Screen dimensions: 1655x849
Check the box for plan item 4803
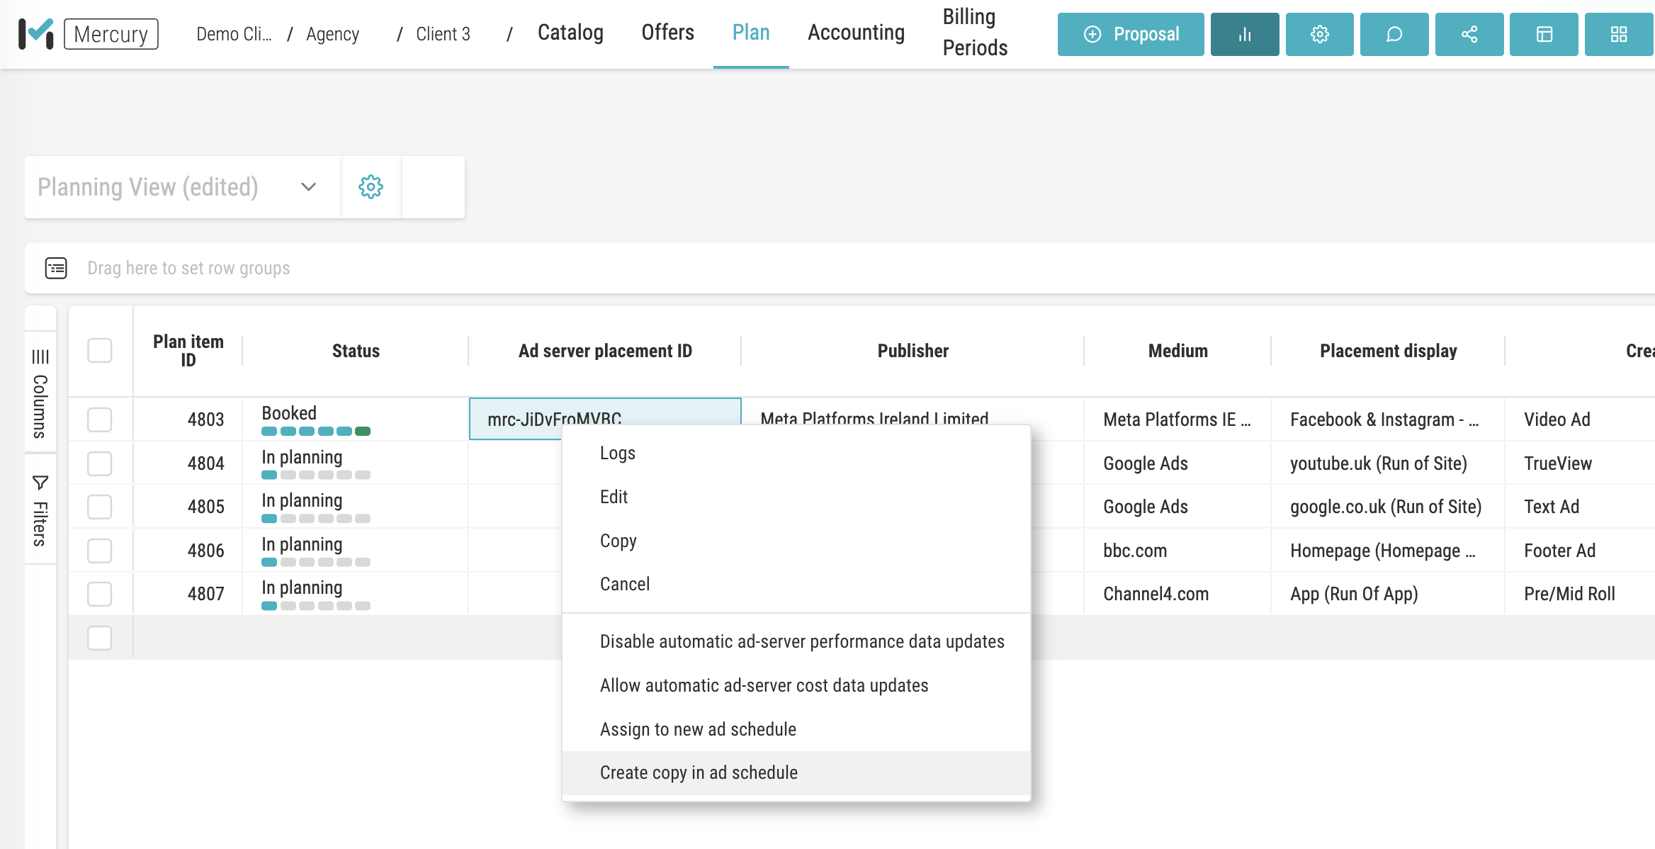[x=100, y=420]
